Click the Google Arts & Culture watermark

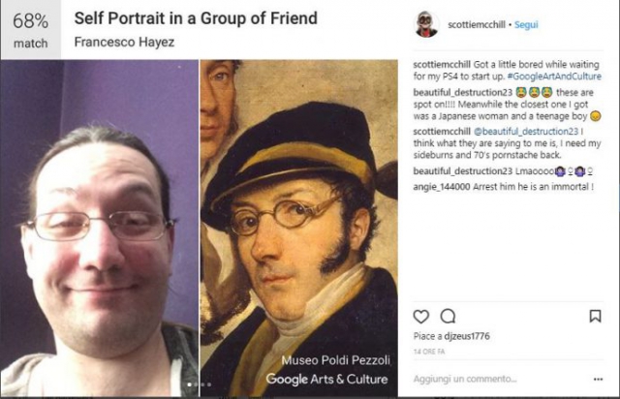click(327, 379)
